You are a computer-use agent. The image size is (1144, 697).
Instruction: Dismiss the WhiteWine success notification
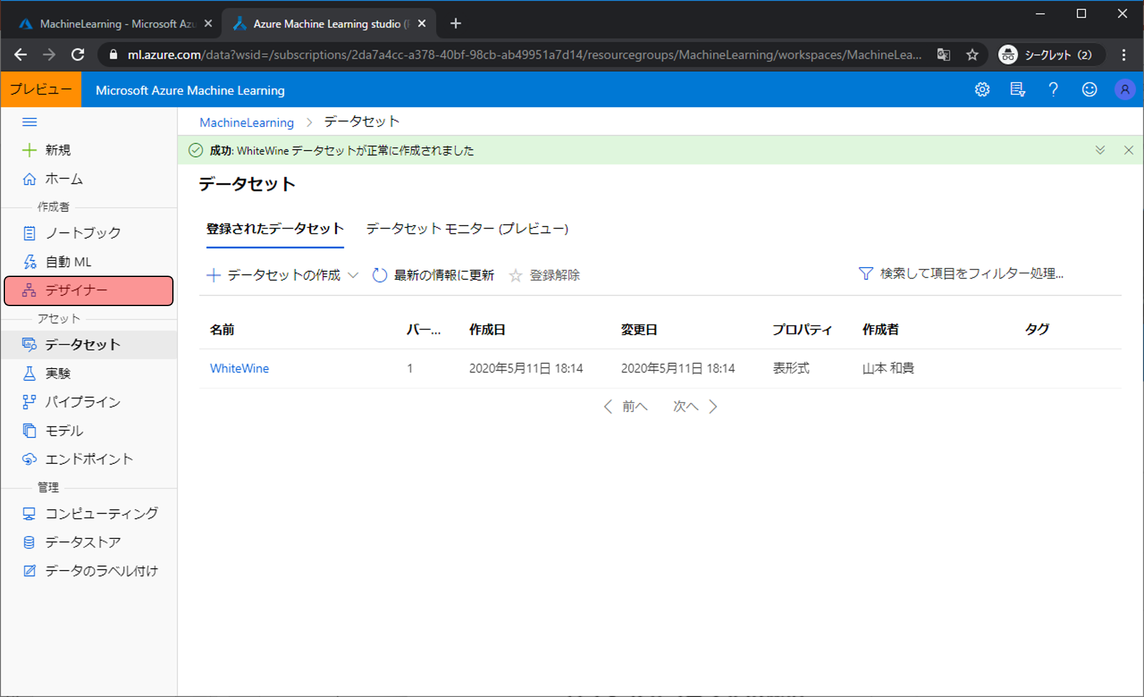[x=1129, y=151]
